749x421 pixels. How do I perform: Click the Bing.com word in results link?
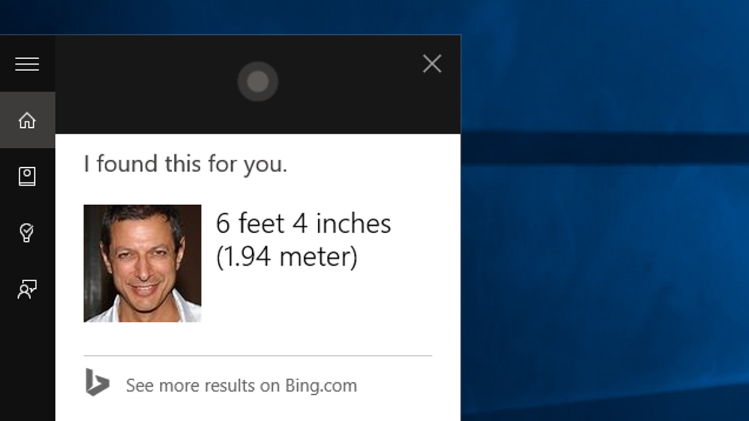click(321, 385)
